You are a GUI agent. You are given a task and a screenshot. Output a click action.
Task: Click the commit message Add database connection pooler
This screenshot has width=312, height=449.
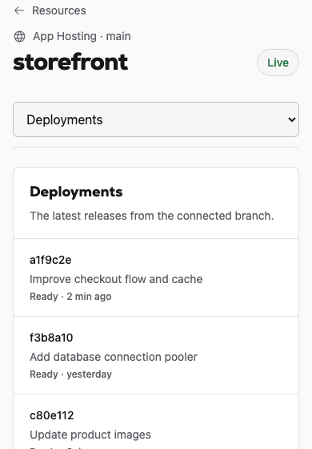114,357
